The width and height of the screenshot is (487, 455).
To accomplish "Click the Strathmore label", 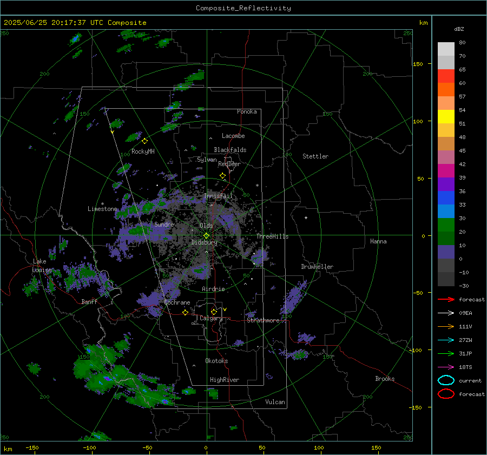I will tap(263, 320).
